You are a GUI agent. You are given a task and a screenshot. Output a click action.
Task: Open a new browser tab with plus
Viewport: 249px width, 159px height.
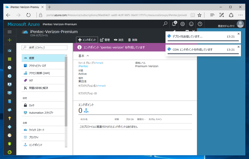coord(49,7)
